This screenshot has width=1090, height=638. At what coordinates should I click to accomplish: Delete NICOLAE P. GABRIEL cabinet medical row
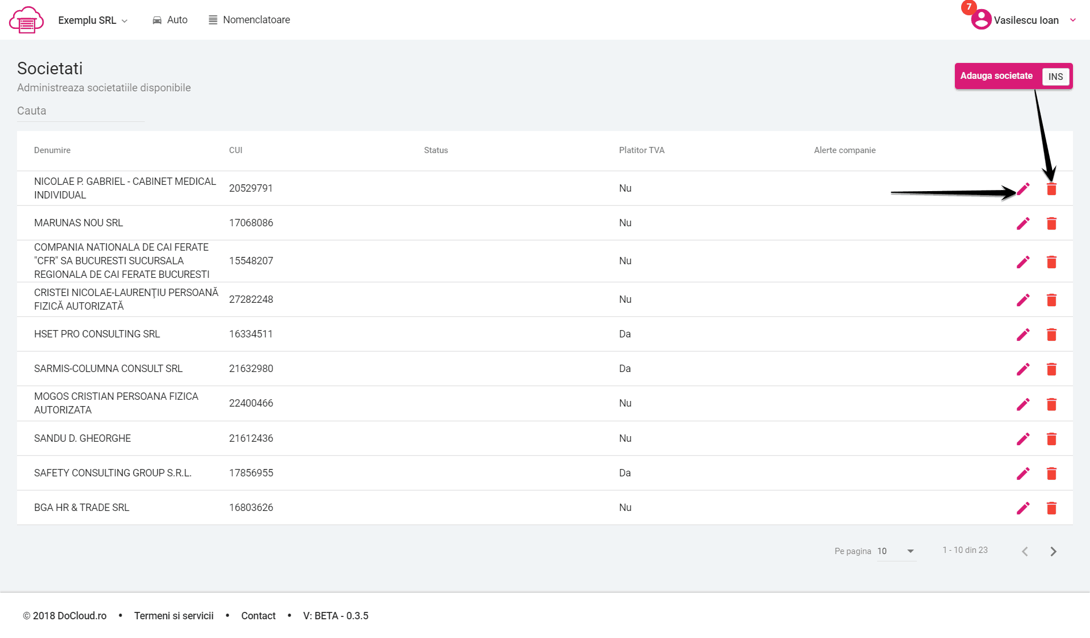pyautogui.click(x=1051, y=189)
